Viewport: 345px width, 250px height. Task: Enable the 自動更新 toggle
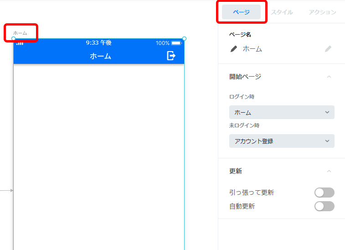click(324, 206)
